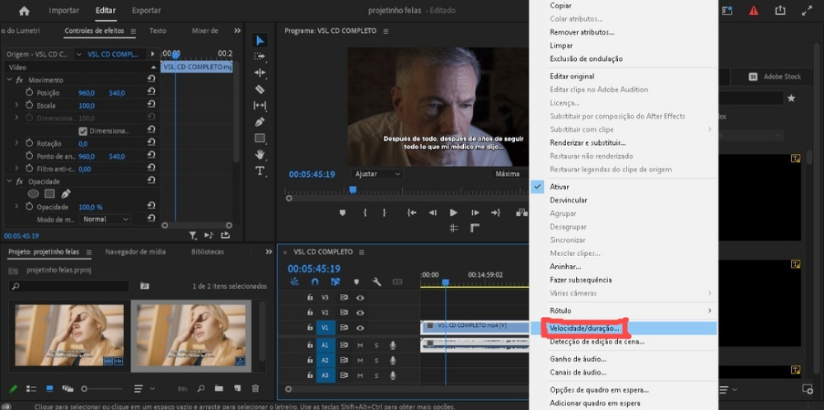This screenshot has width=824, height=410.
Task: Select the Rectangle shape tool
Action: click(260, 138)
